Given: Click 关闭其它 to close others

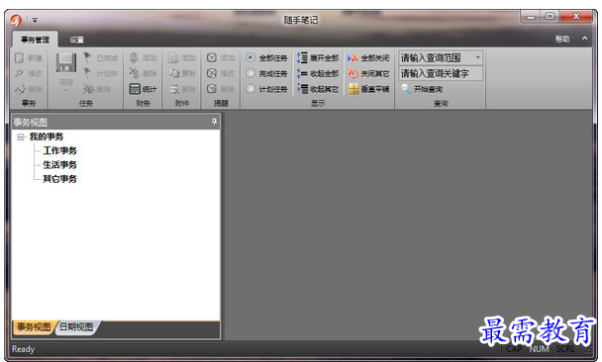Looking at the screenshot, I should pos(368,73).
